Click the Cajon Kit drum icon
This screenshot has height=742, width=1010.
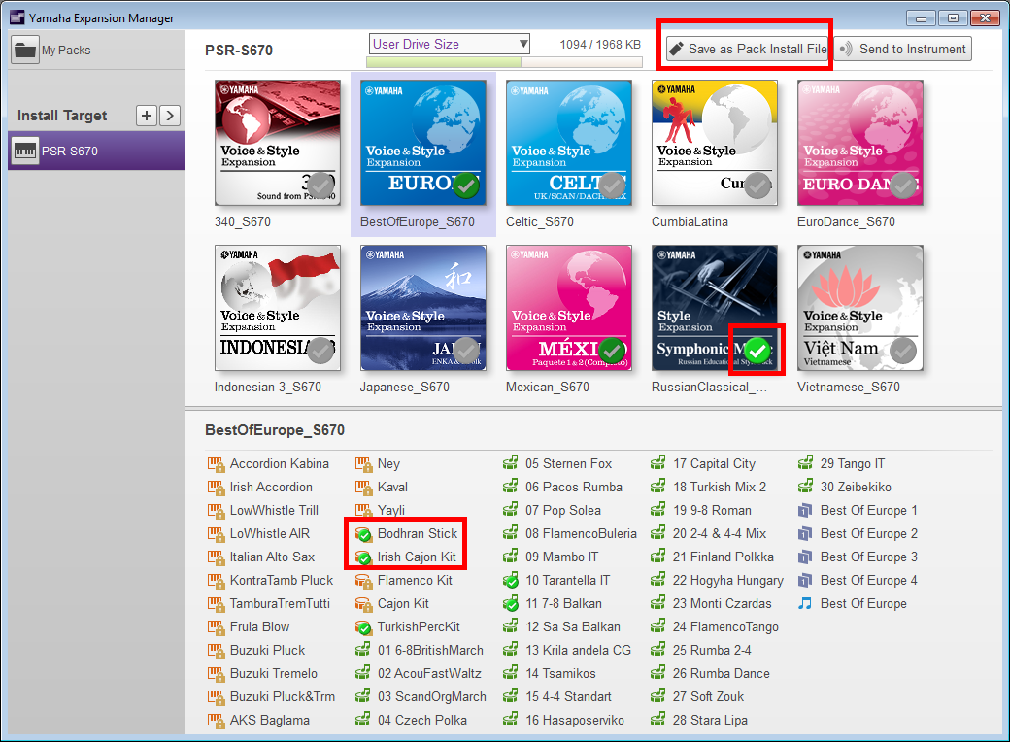click(x=363, y=603)
